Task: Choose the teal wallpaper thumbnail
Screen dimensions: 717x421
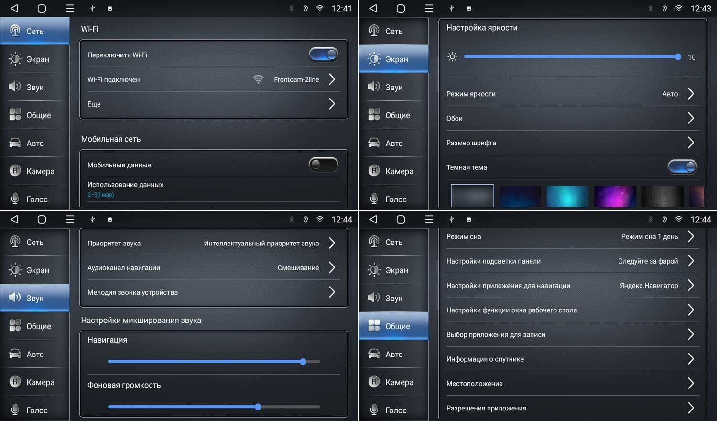Action: coord(567,196)
